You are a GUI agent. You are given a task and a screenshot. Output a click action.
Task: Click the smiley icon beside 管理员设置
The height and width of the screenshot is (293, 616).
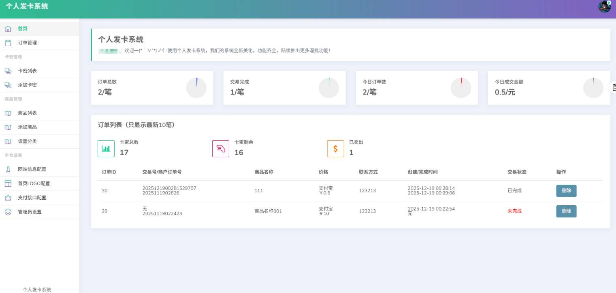[8, 212]
